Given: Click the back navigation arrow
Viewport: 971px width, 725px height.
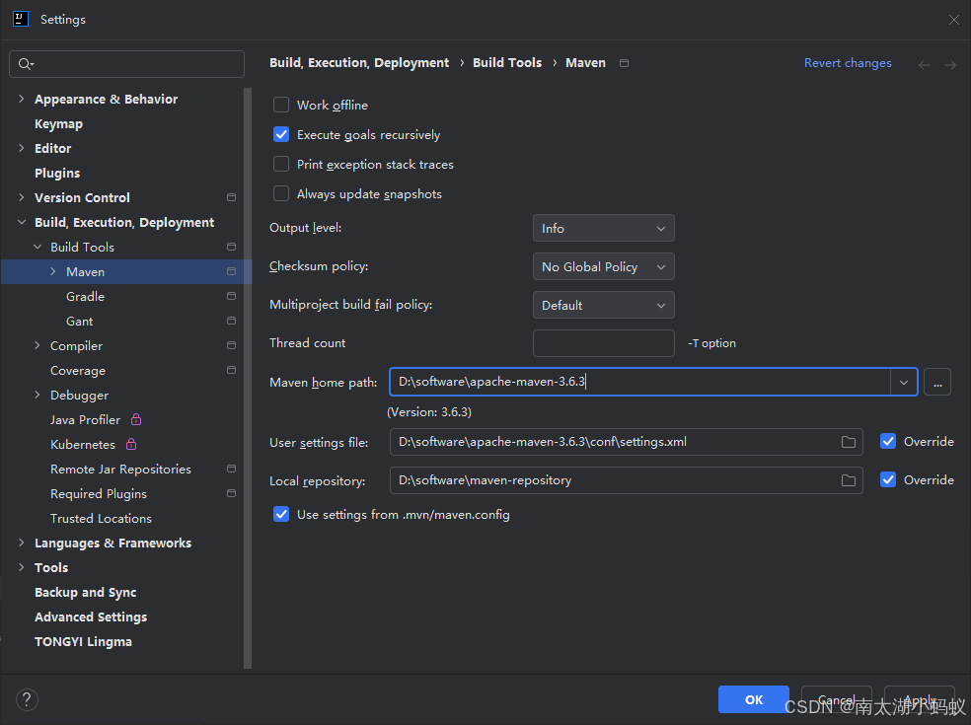Looking at the screenshot, I should coord(925,65).
